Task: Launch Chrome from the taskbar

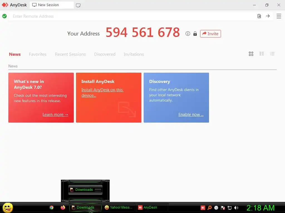Action: pyautogui.click(x=51, y=207)
